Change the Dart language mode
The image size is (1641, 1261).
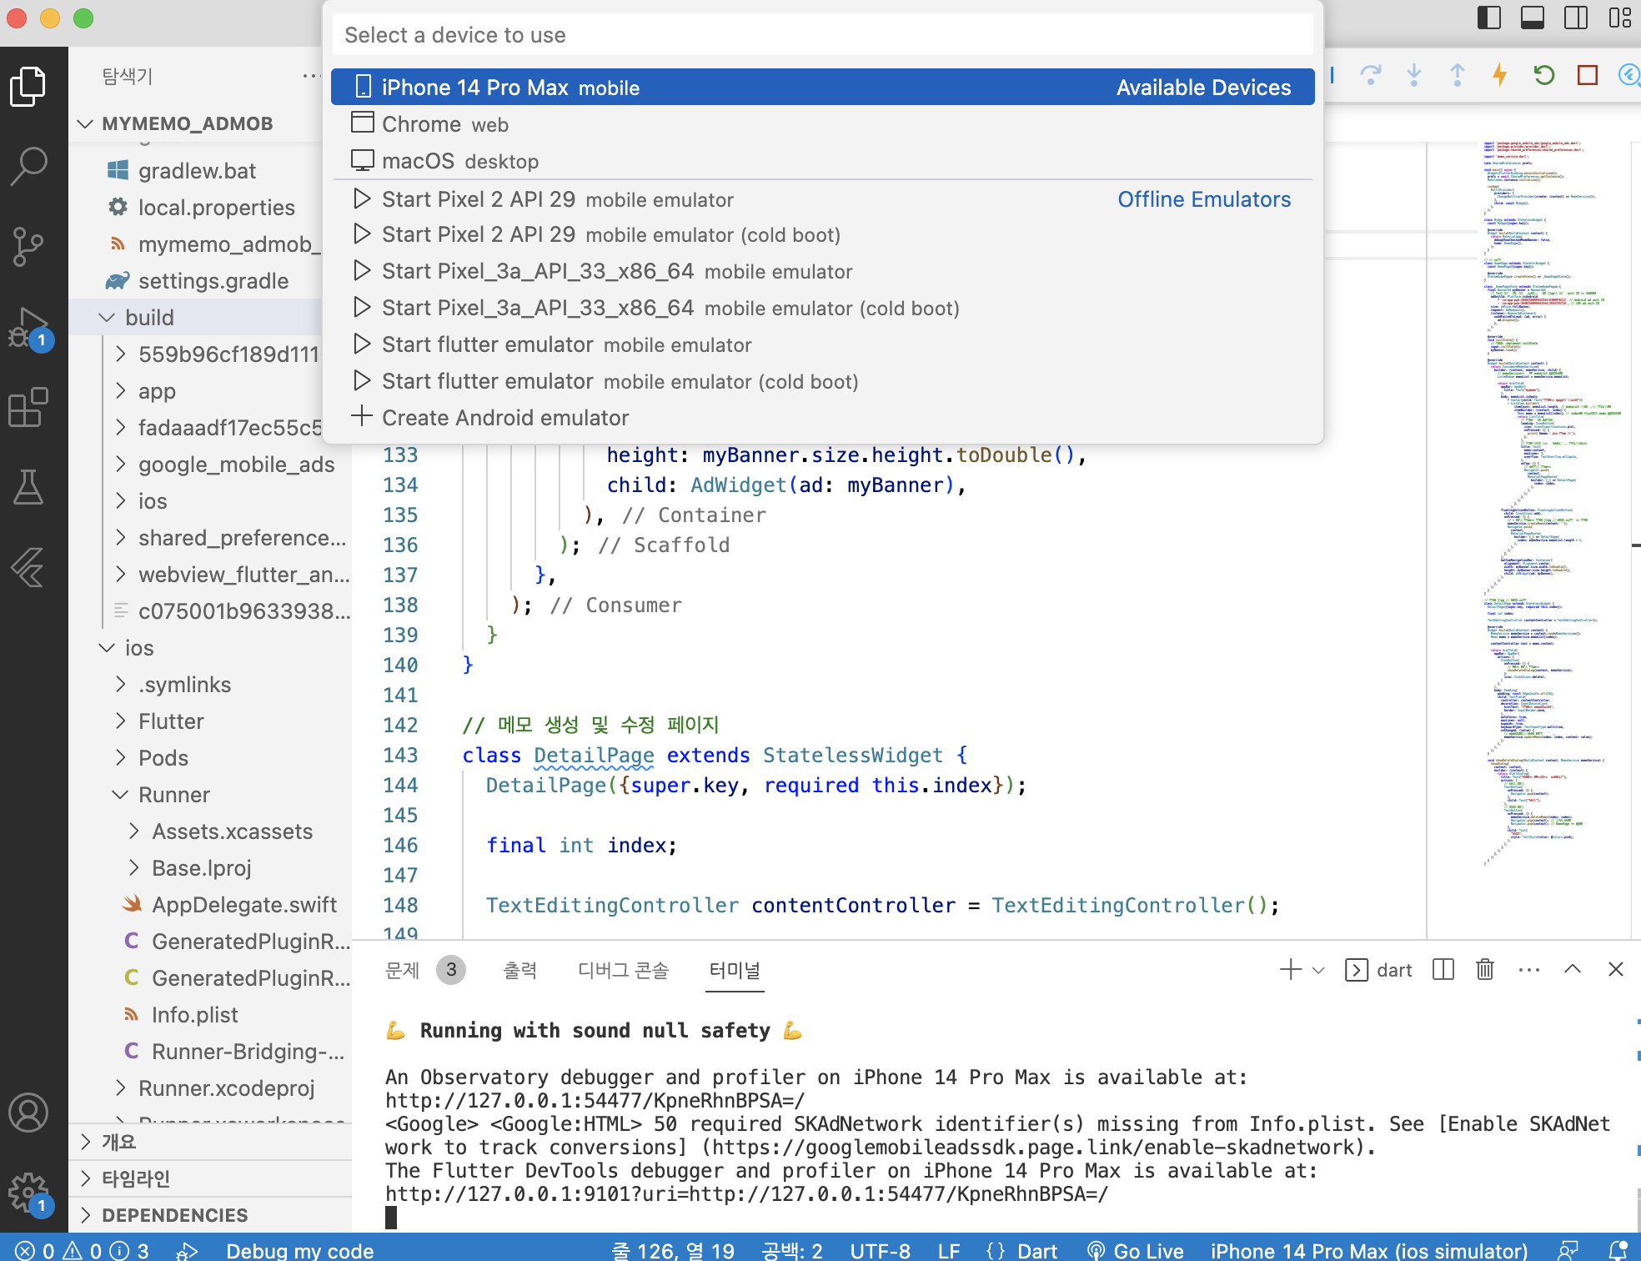pyautogui.click(x=1037, y=1250)
